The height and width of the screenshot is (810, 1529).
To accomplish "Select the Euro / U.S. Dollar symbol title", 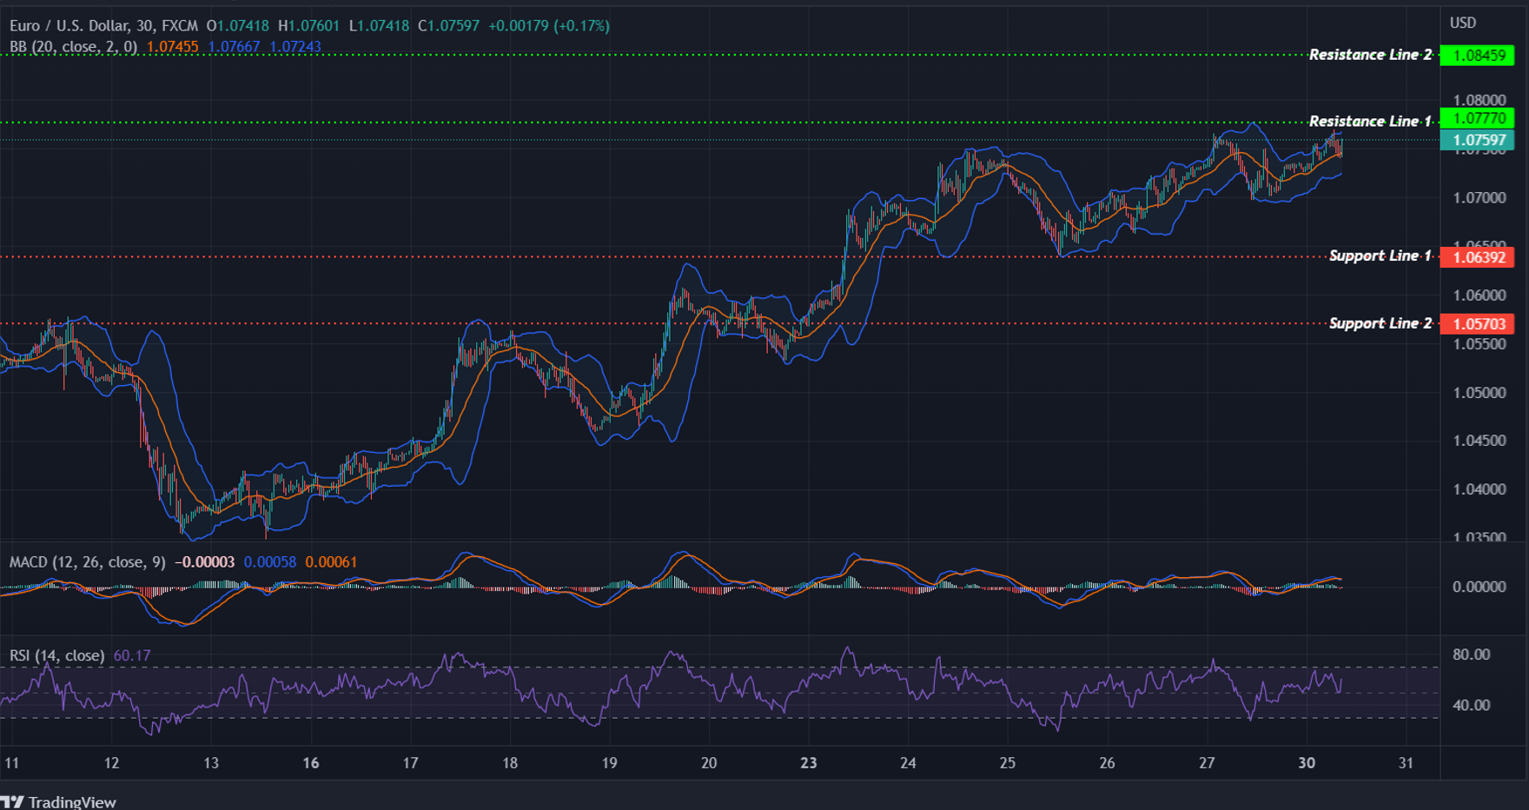I will pos(69,25).
